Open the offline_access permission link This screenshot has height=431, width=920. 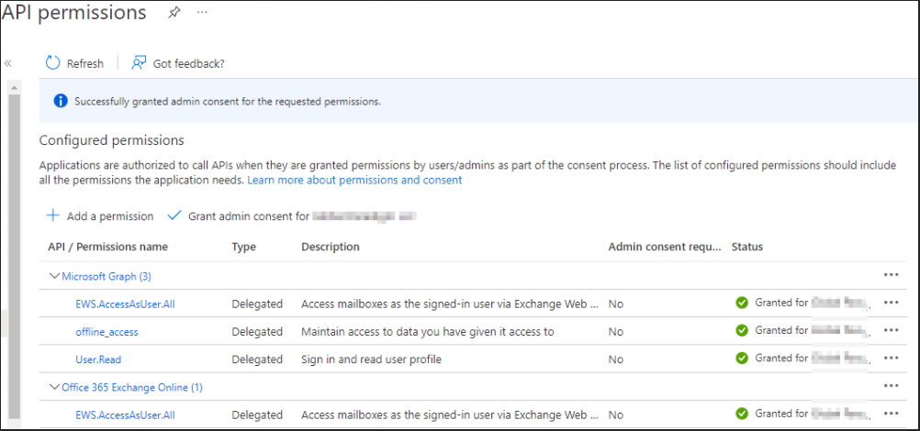107,332
